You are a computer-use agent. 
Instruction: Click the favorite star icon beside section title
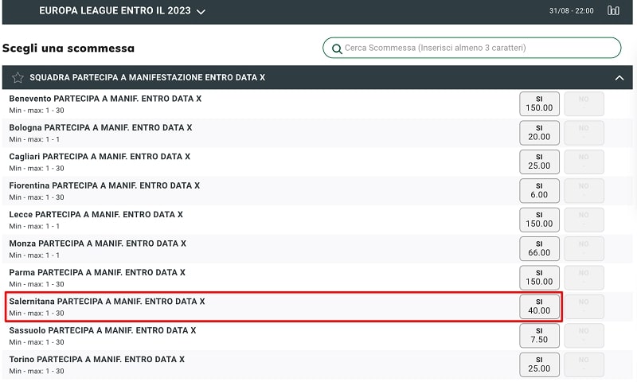tap(18, 78)
